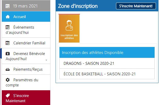Screen dimensions: 159x105
Task: Expand the Devenez Bénévole Aujourd'hui chevron
Action: 46,60
